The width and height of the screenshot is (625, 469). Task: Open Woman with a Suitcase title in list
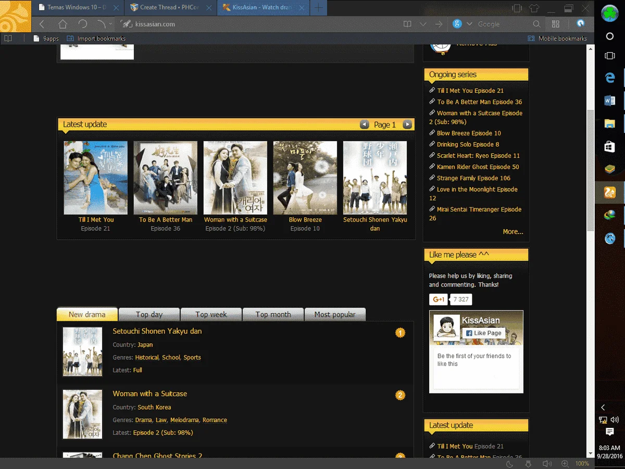pyautogui.click(x=150, y=393)
